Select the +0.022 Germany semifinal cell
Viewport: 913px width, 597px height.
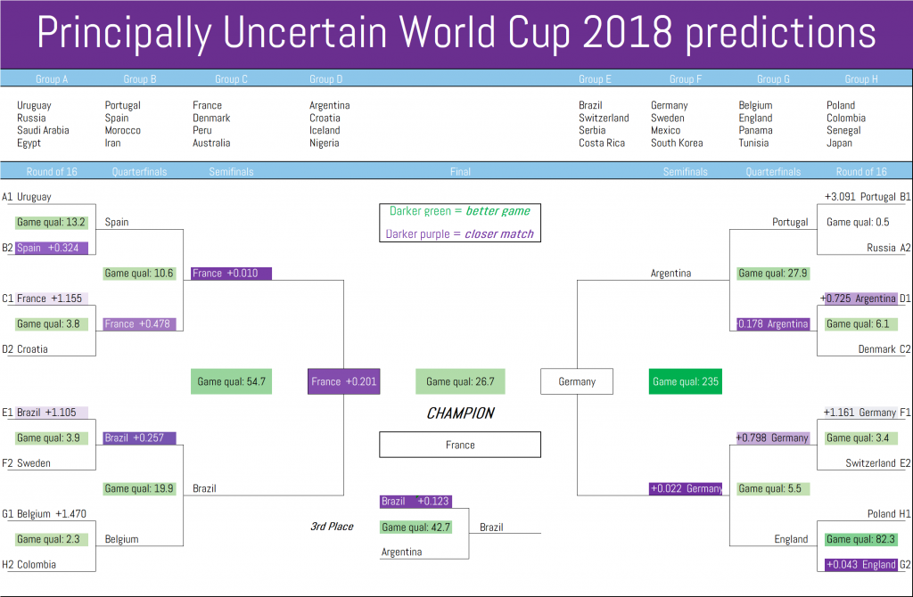pyautogui.click(x=686, y=489)
